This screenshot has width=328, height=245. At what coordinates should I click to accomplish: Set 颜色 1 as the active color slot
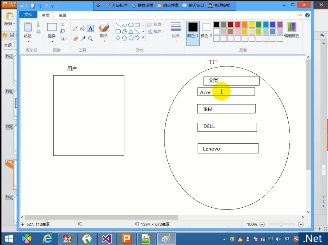click(x=193, y=33)
